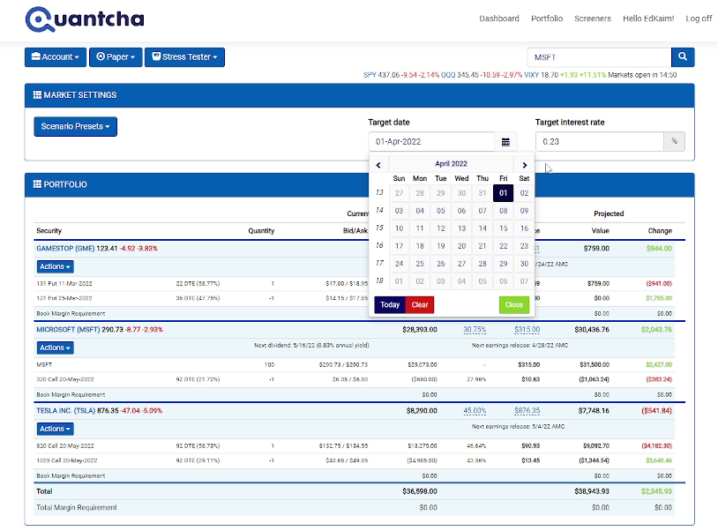Click the Microsoft 30.75% volatility link

(x=475, y=329)
